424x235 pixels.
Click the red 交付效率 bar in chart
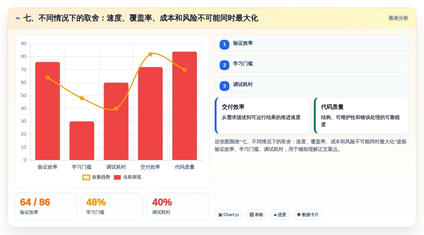click(x=150, y=114)
